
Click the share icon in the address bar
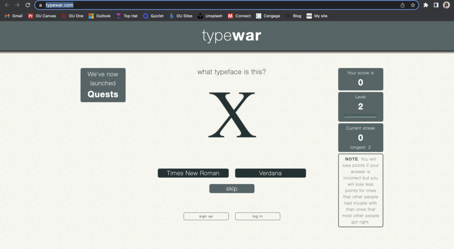pos(403,5)
